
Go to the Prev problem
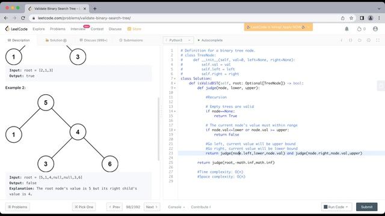coord(114,207)
